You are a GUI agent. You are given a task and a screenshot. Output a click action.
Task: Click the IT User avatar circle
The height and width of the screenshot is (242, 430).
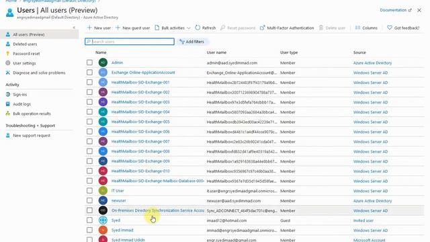(103, 190)
